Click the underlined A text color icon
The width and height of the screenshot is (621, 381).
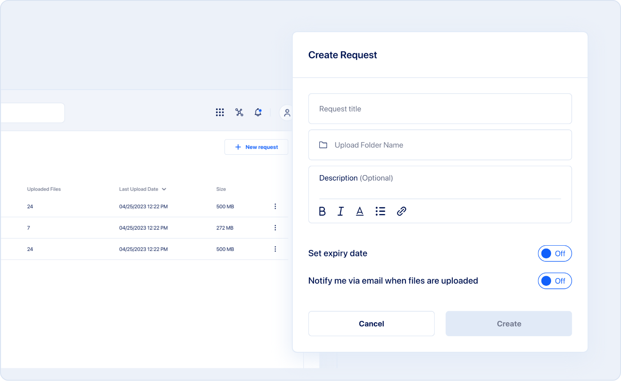tap(360, 211)
